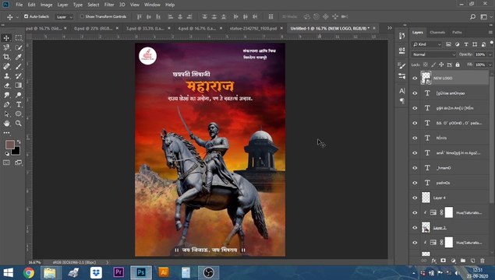Switch to statue-2342792_1920.psd document tab
Image resolution: width=495 pixels, height=280 pixels.
tap(253, 28)
